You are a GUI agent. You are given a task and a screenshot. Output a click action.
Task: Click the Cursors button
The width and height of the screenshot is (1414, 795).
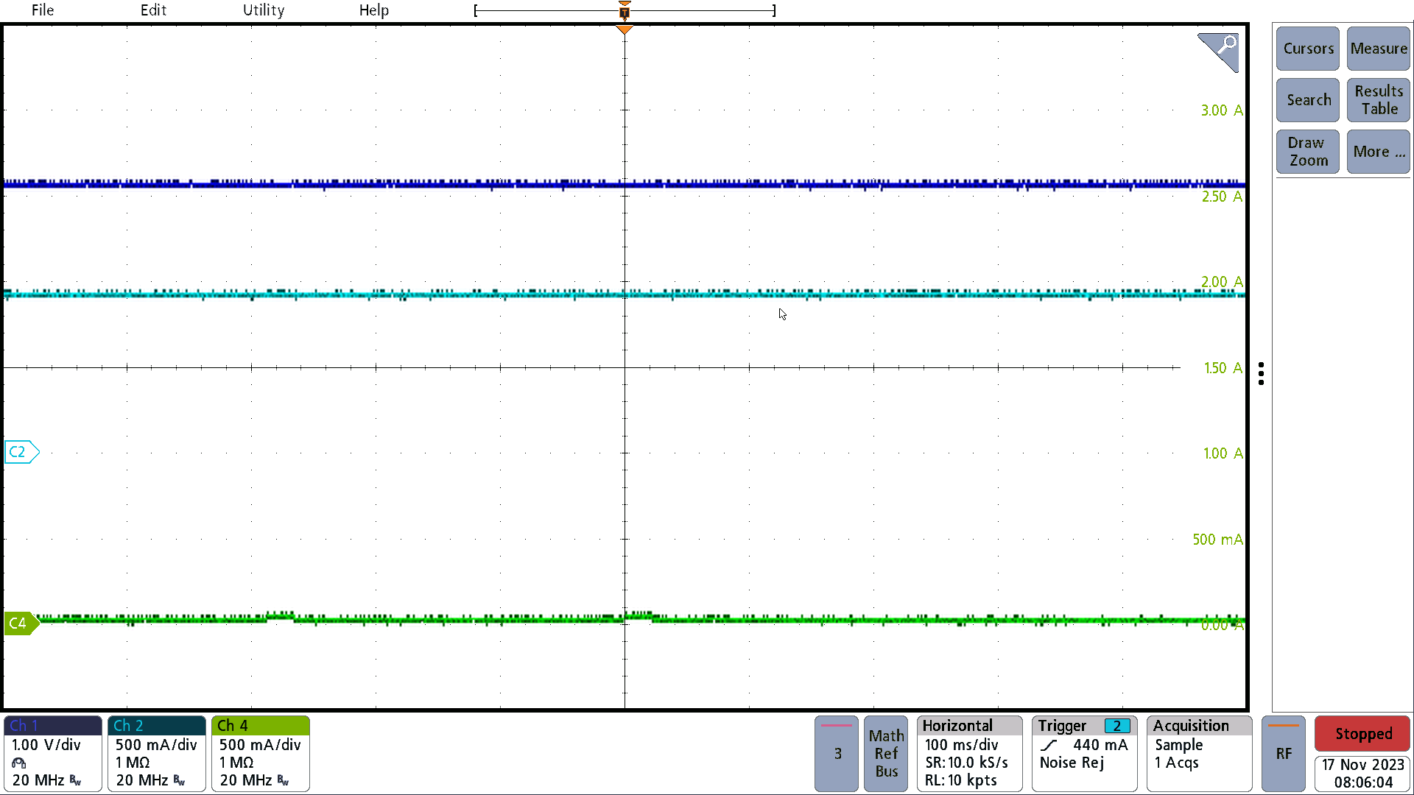click(1308, 49)
